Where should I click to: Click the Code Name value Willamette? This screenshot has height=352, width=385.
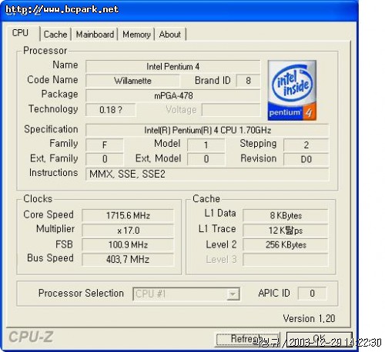point(132,81)
